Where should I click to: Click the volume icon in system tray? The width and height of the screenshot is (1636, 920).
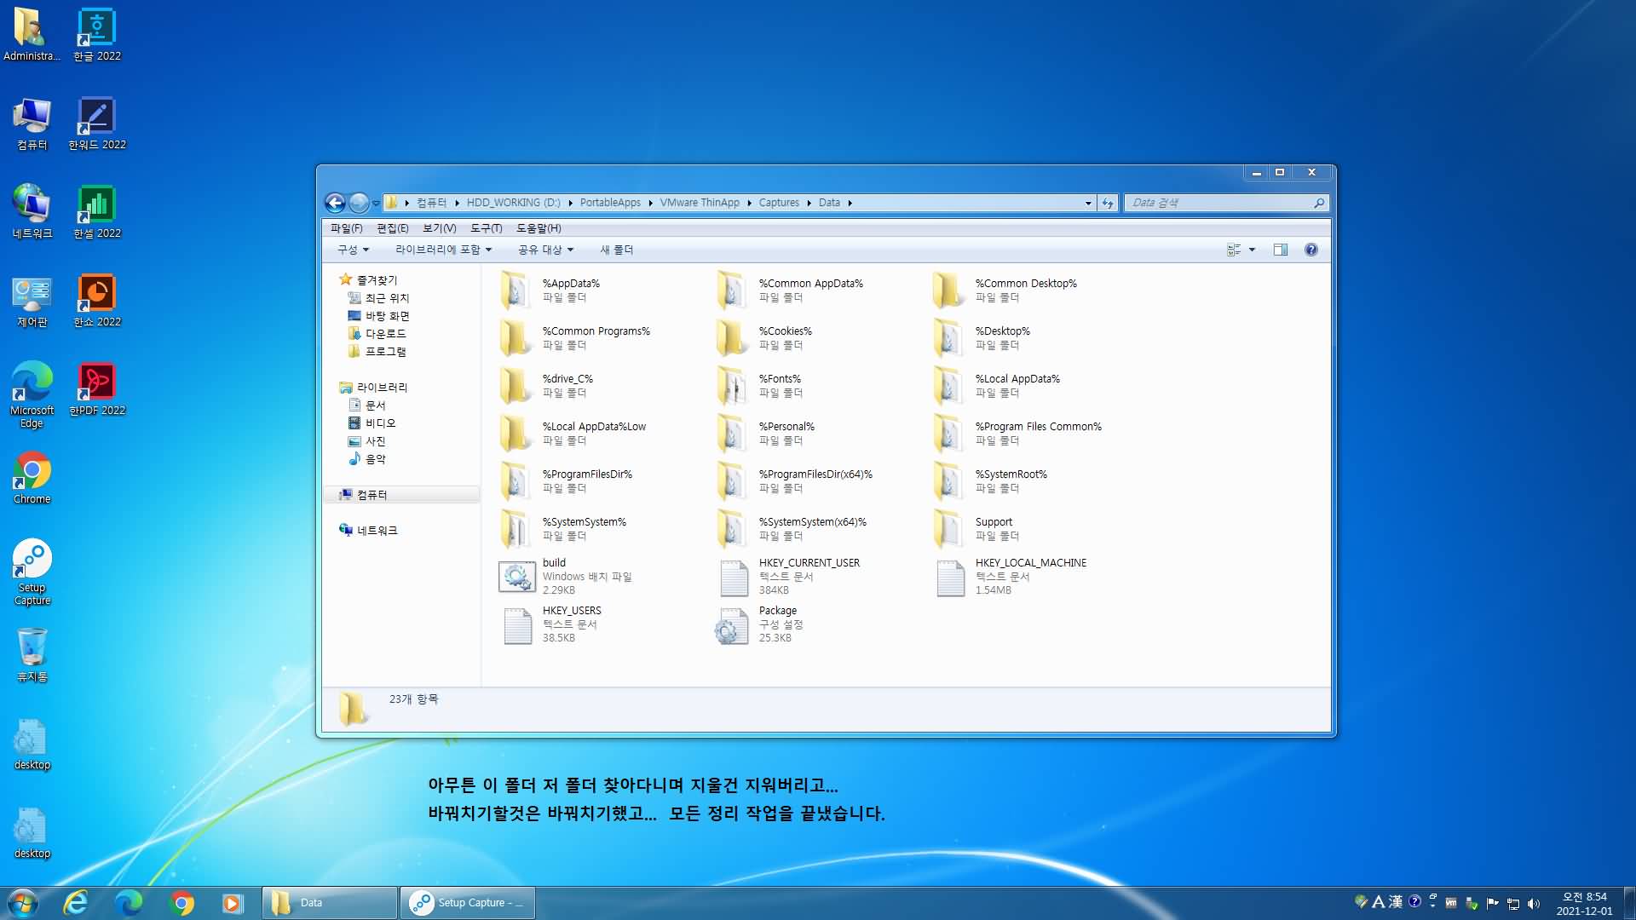click(1534, 904)
